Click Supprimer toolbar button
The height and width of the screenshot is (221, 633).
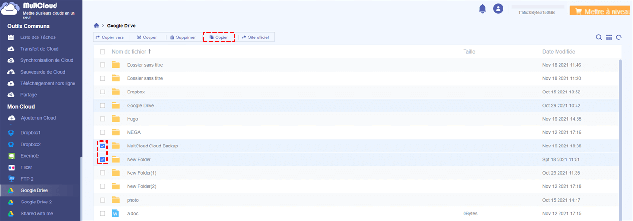point(183,37)
